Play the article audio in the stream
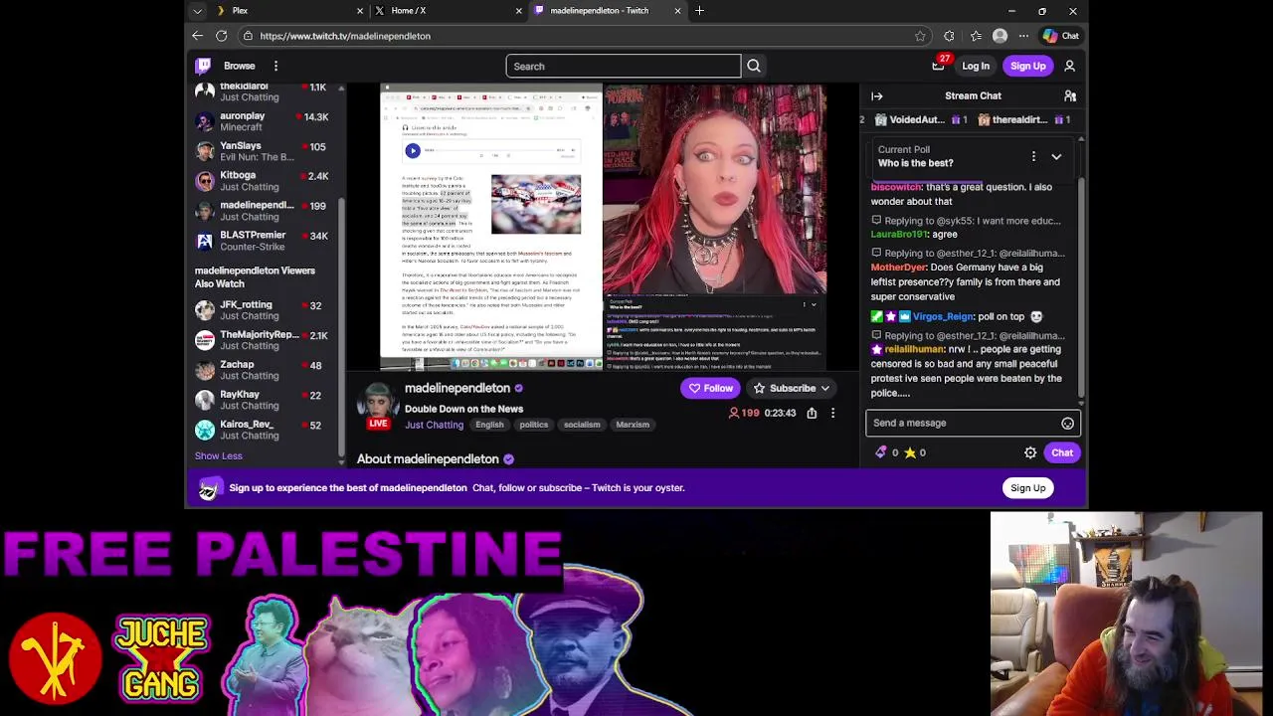The height and width of the screenshot is (716, 1273). (412, 151)
